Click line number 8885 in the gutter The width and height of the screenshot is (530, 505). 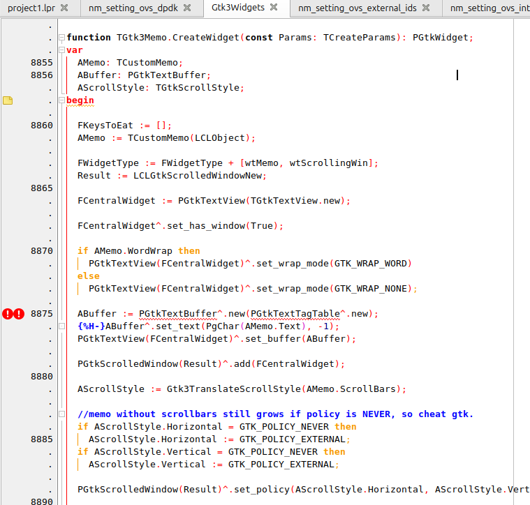pyautogui.click(x=41, y=439)
